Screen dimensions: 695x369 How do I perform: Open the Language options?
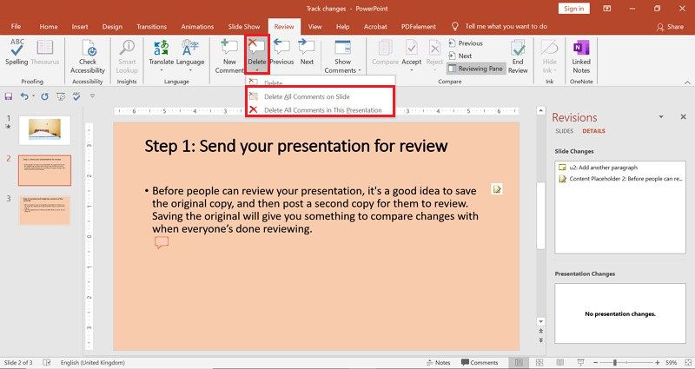coord(190,56)
